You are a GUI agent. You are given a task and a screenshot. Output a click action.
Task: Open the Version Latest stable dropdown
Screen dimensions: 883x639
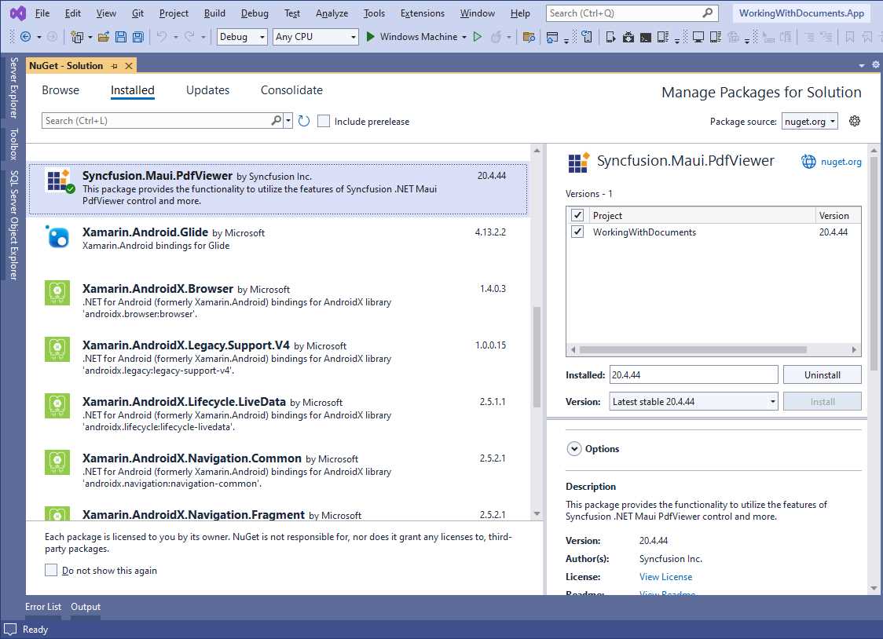click(693, 402)
